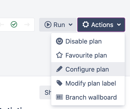Click the pencil icon for Configure plan
Image resolution: width=130 pixels, height=109 pixels.
point(59,69)
